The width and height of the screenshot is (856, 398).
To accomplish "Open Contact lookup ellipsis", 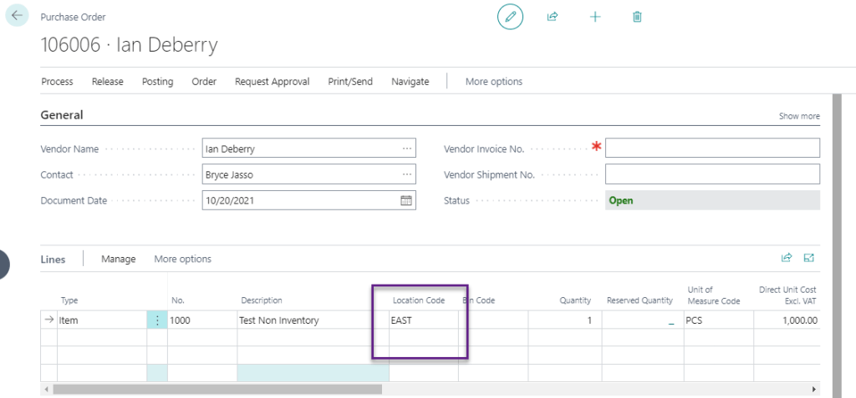I will coord(407,174).
